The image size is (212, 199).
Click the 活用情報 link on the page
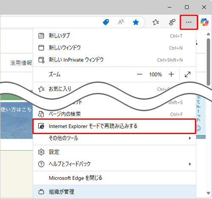[x=21, y=63]
